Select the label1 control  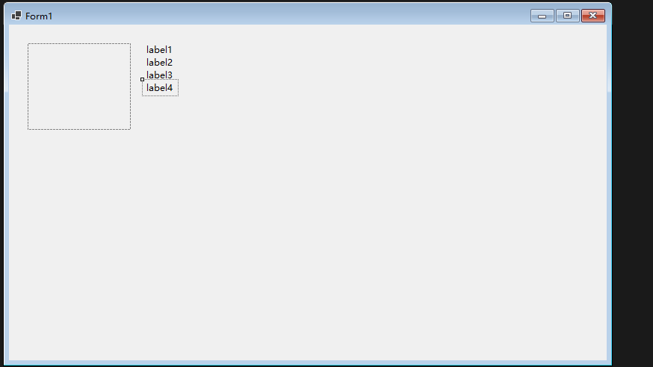click(159, 50)
